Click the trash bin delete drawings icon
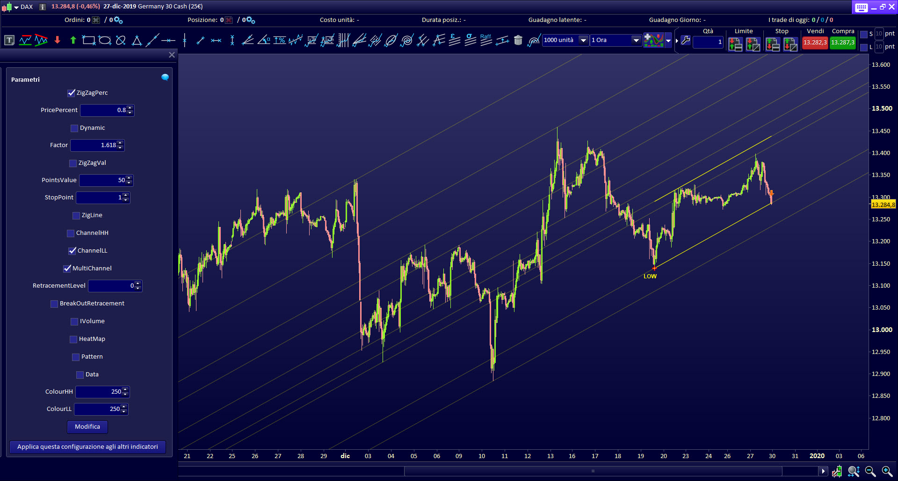 point(518,40)
